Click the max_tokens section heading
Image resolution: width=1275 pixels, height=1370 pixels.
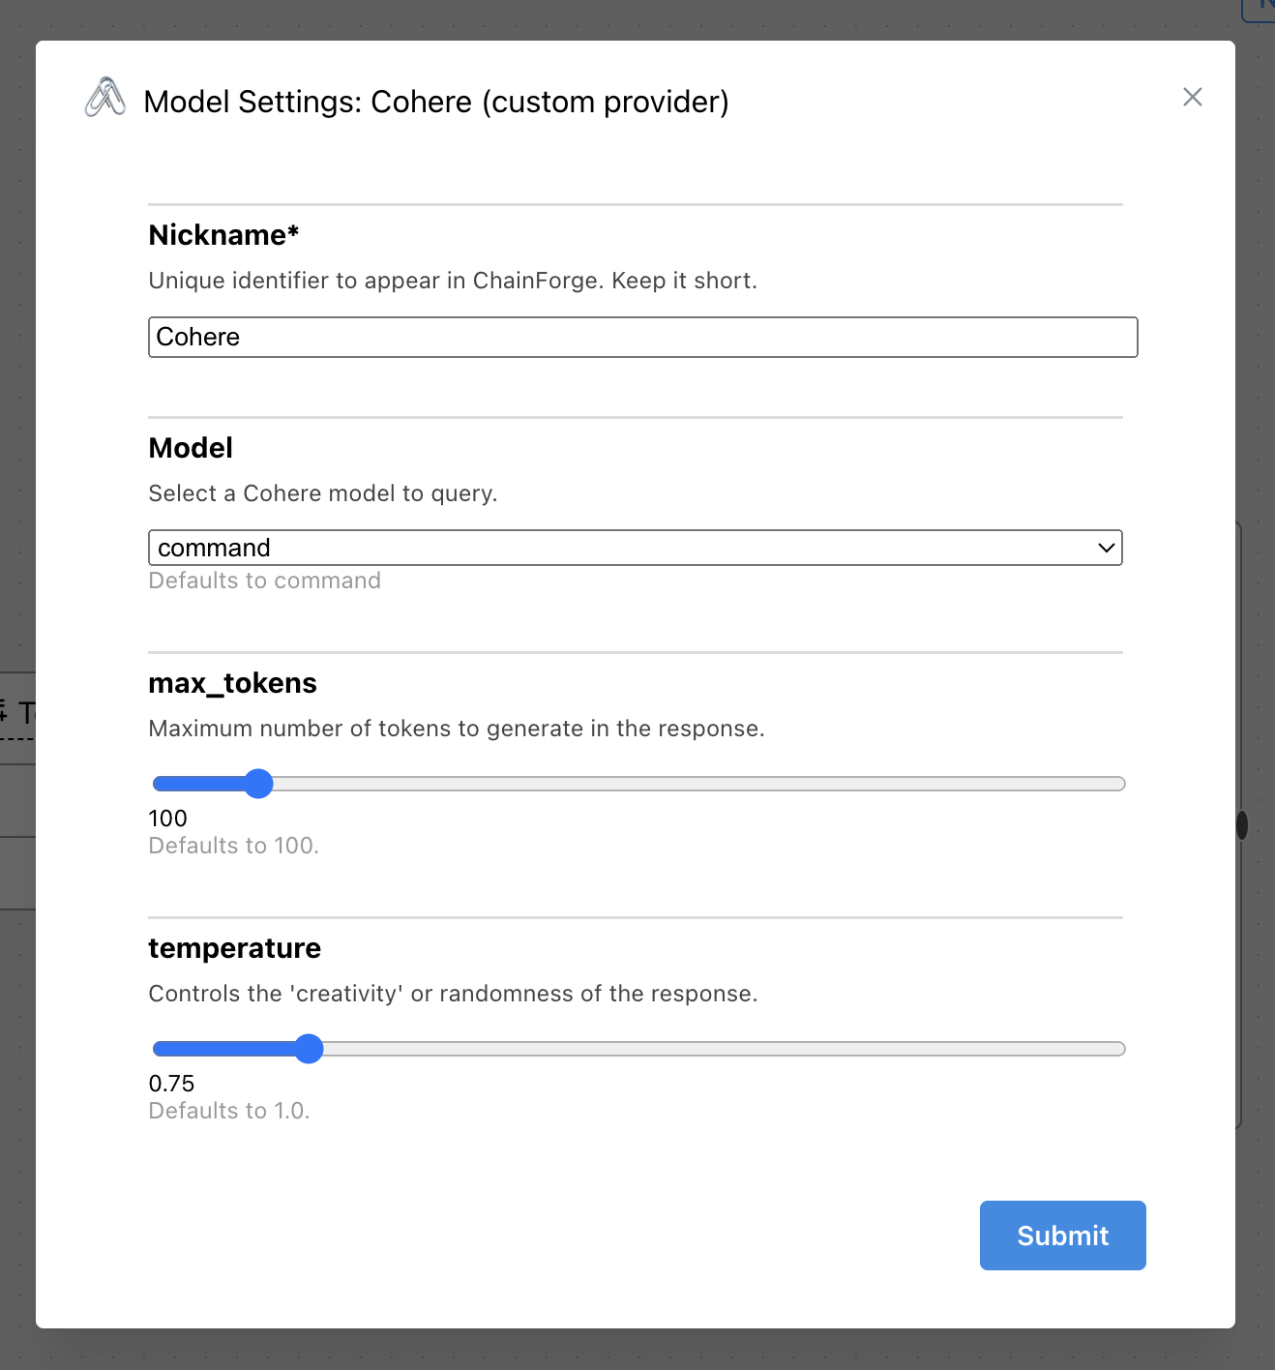pyautogui.click(x=232, y=683)
